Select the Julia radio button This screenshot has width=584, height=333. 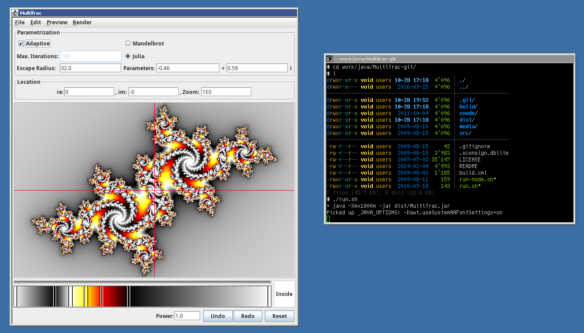[128, 56]
